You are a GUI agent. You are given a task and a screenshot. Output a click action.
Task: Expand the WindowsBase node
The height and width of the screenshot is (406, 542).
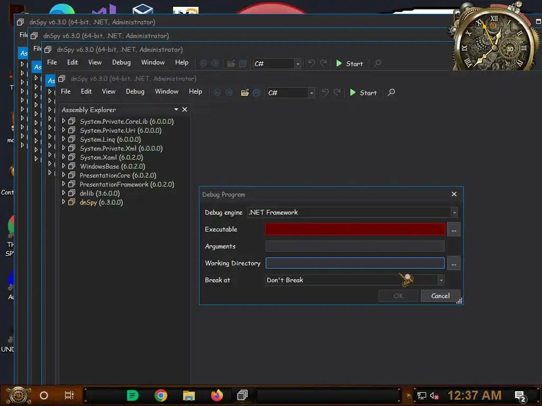[64, 166]
